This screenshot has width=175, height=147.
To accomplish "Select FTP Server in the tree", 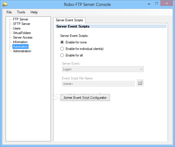I will (21, 19).
